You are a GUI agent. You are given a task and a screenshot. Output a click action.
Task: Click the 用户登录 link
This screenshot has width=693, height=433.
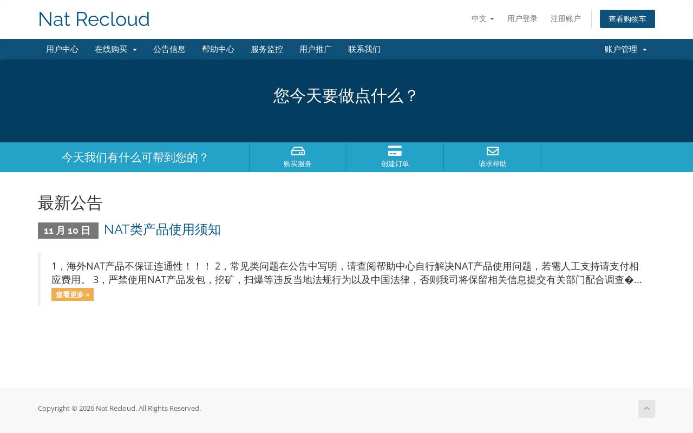click(522, 19)
